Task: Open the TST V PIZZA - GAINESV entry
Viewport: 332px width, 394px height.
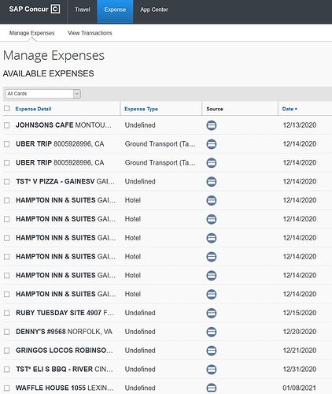Action: [65, 181]
